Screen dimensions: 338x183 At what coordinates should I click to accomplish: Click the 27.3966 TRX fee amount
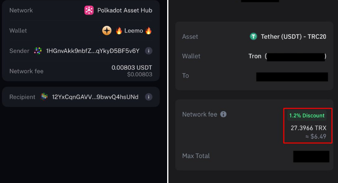[x=309, y=128]
